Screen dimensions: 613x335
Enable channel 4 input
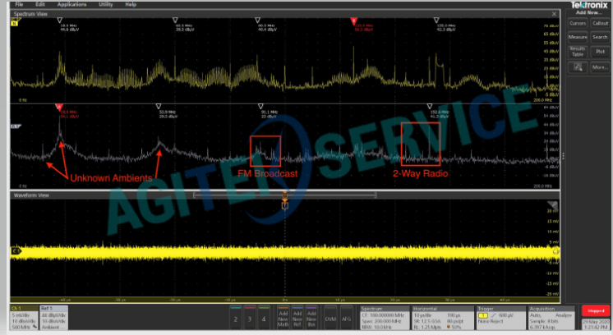point(265,316)
